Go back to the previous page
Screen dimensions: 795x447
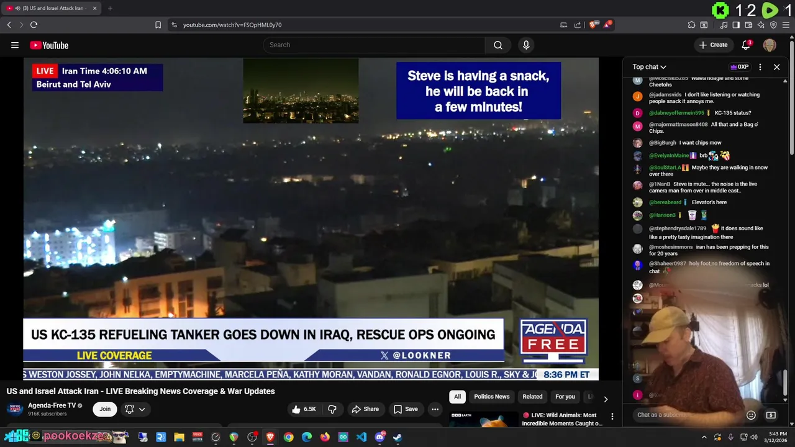tap(9, 25)
